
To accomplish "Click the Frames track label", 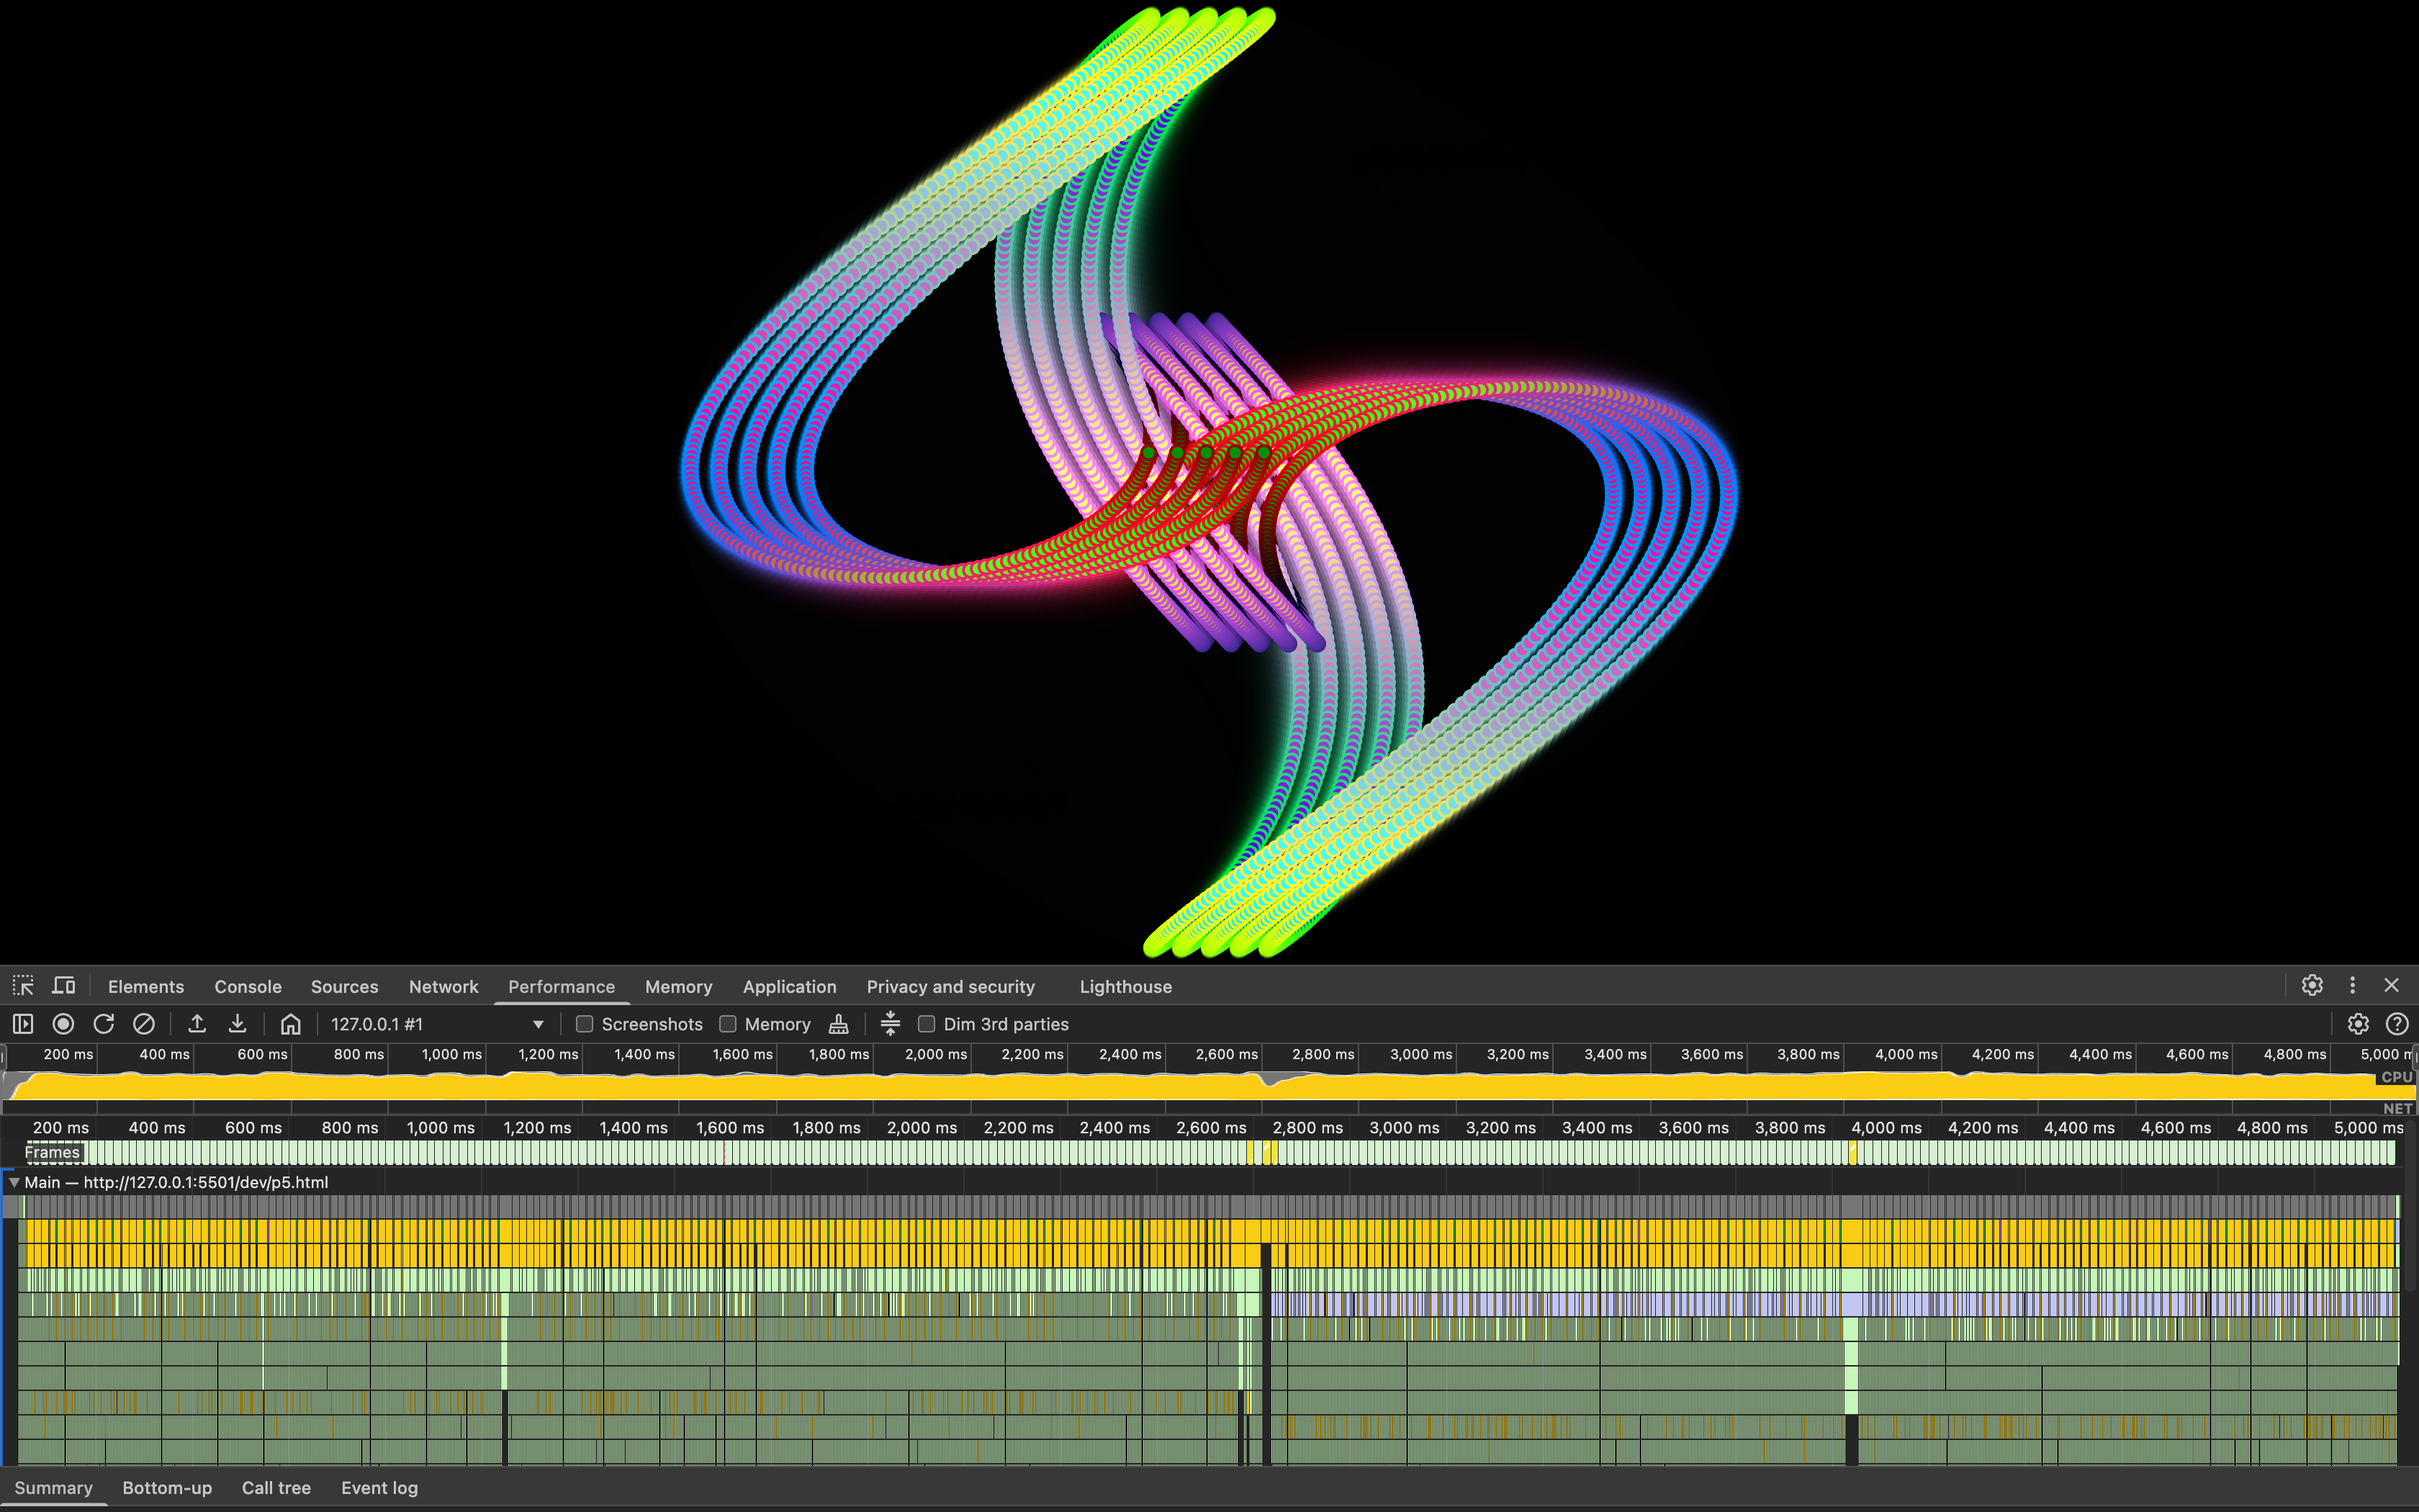I will (x=52, y=1152).
